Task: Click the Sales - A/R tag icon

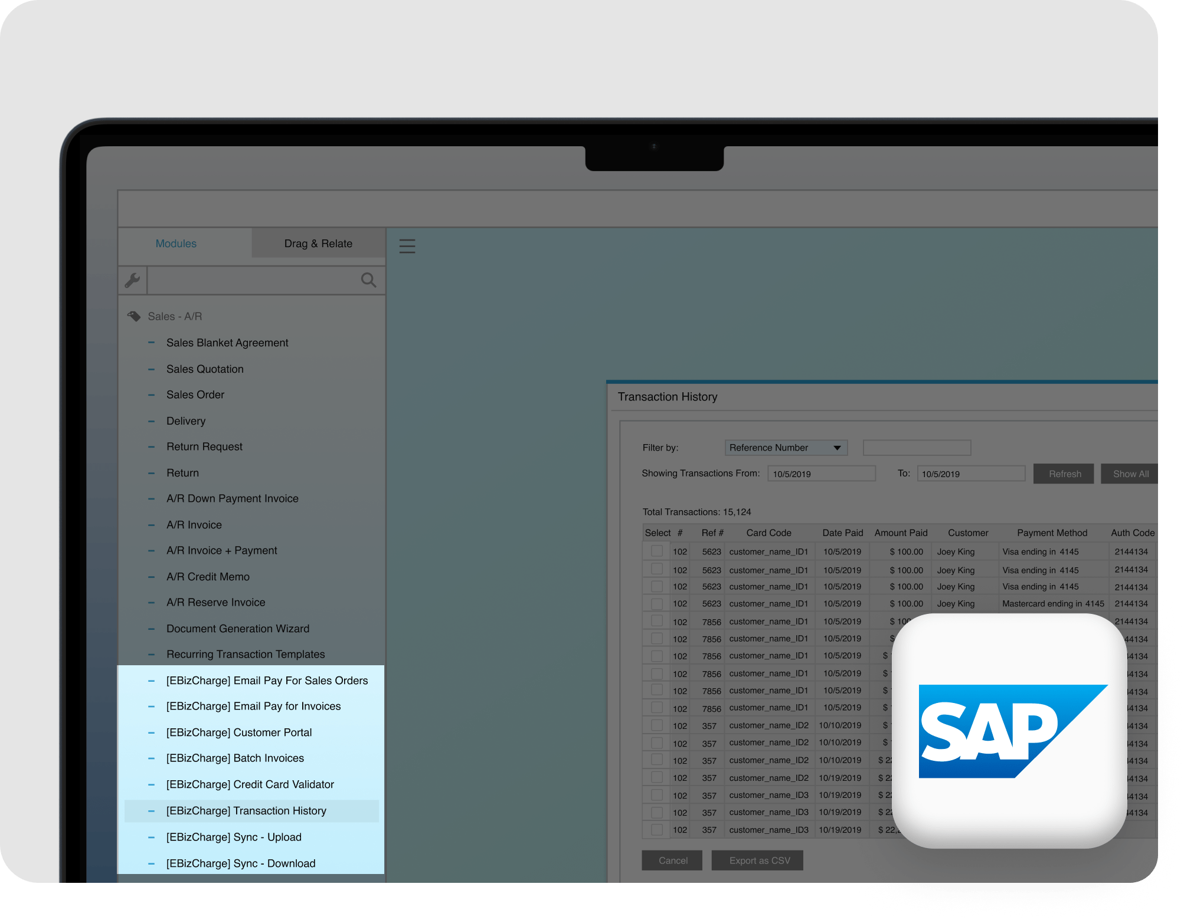Action: pos(134,316)
